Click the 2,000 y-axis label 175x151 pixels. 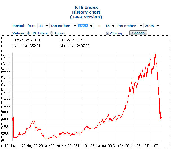tap(6, 70)
